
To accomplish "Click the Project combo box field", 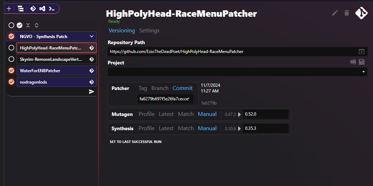I will (237, 72).
